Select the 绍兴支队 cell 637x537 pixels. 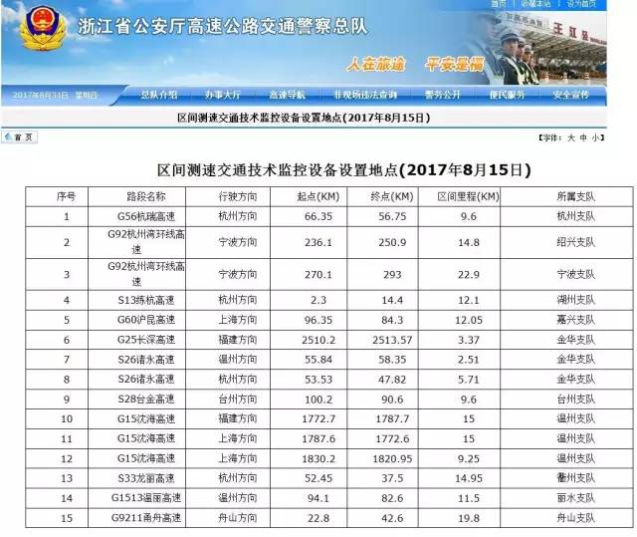pos(566,243)
